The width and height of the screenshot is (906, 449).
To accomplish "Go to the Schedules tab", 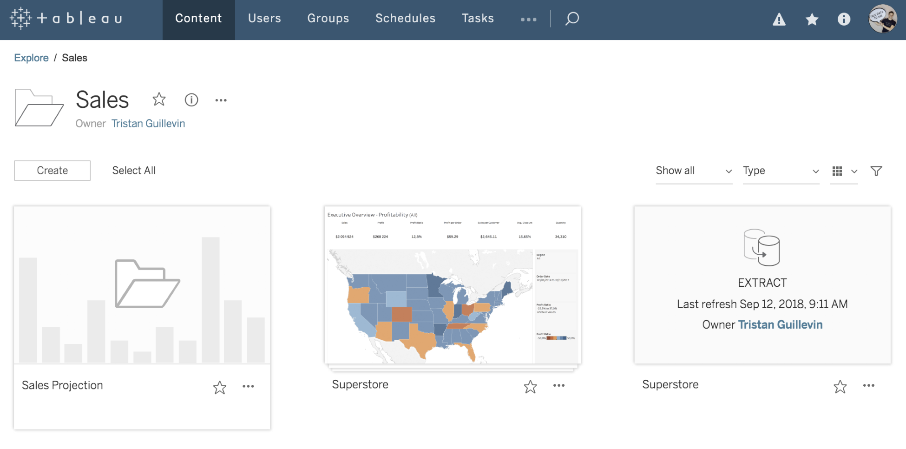I will click(x=405, y=19).
